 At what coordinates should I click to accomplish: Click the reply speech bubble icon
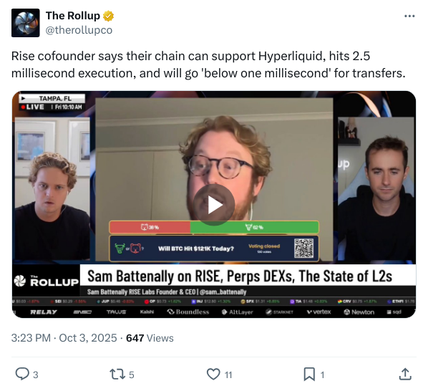22,374
